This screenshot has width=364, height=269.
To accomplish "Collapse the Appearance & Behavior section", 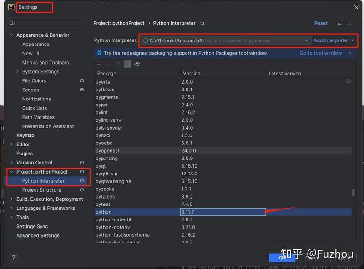I will coord(11,35).
